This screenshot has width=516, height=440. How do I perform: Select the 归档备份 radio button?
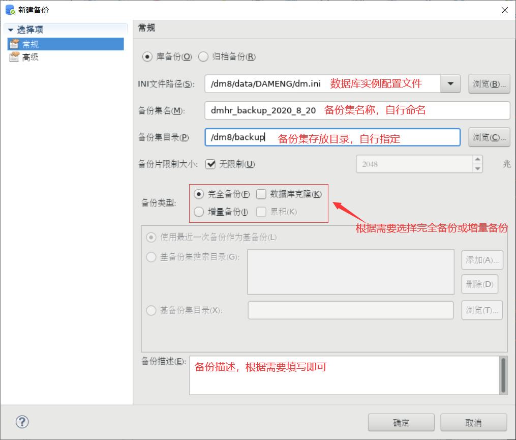coord(203,56)
